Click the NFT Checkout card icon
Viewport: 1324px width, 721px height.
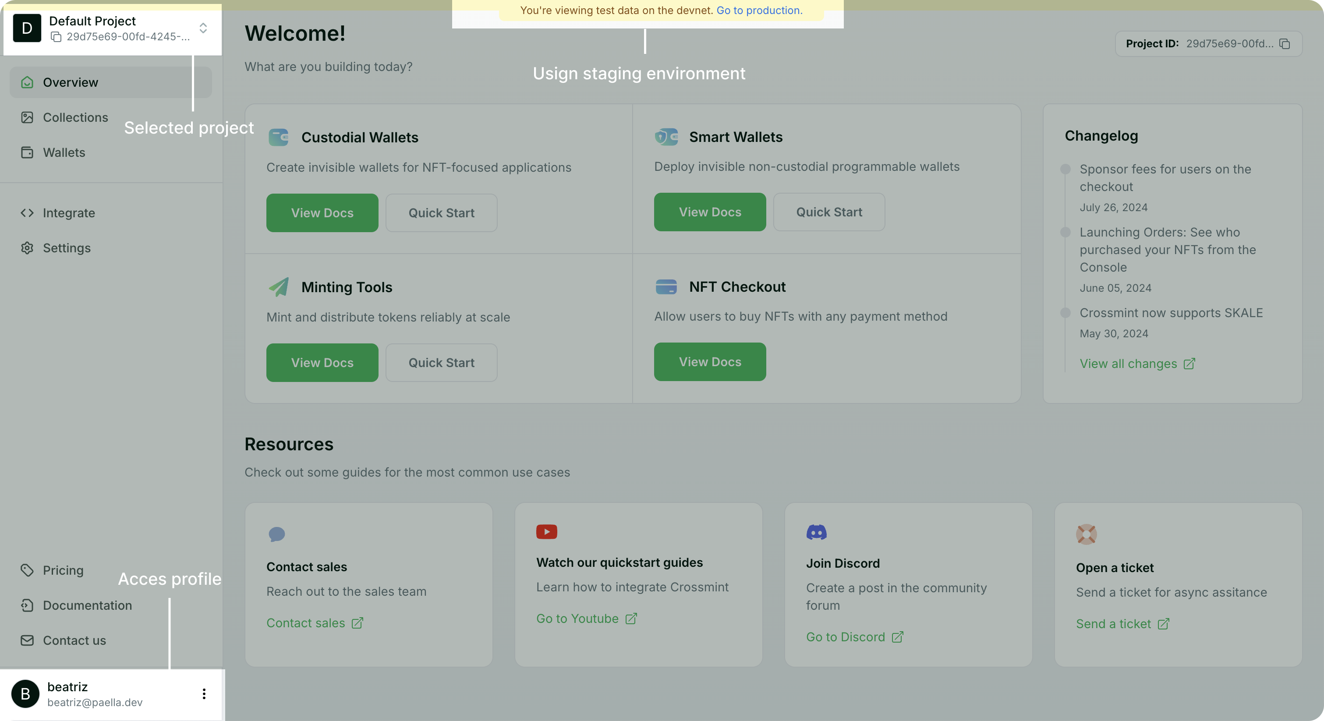point(666,287)
